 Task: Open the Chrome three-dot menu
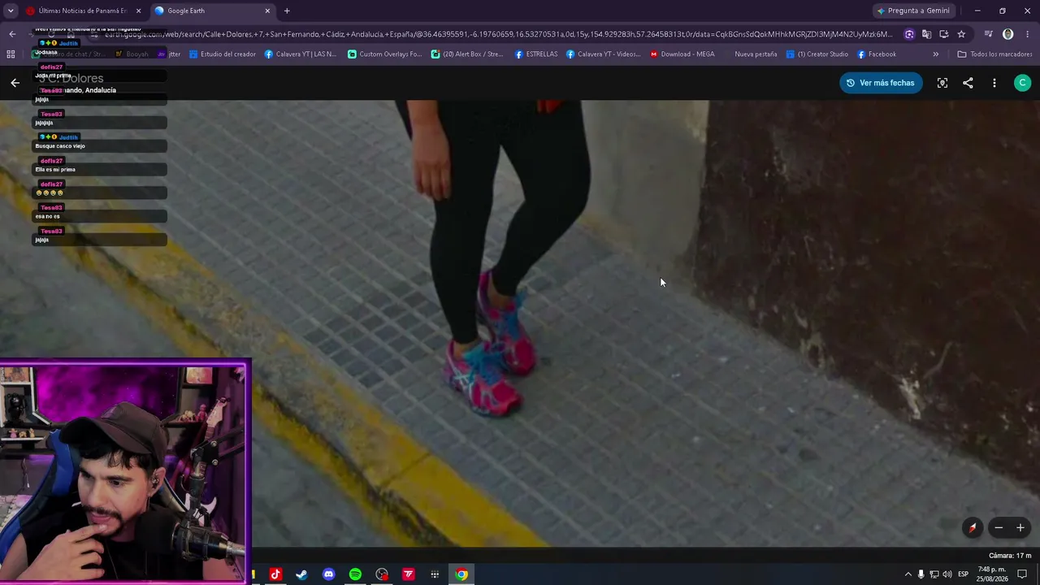[1027, 34]
